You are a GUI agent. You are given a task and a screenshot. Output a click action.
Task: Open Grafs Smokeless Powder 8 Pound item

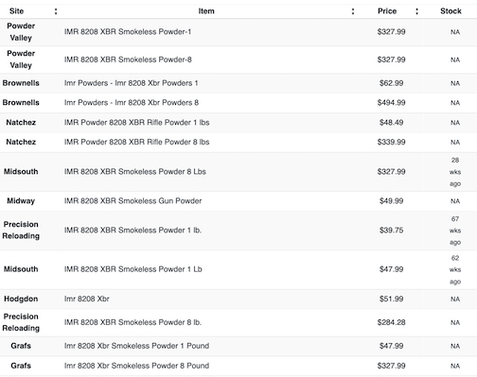[x=136, y=366]
